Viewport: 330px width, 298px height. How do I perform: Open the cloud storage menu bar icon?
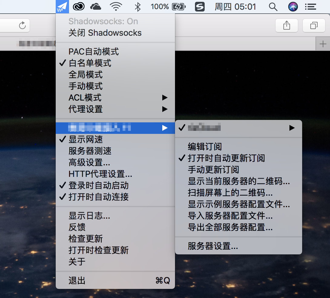click(96, 7)
